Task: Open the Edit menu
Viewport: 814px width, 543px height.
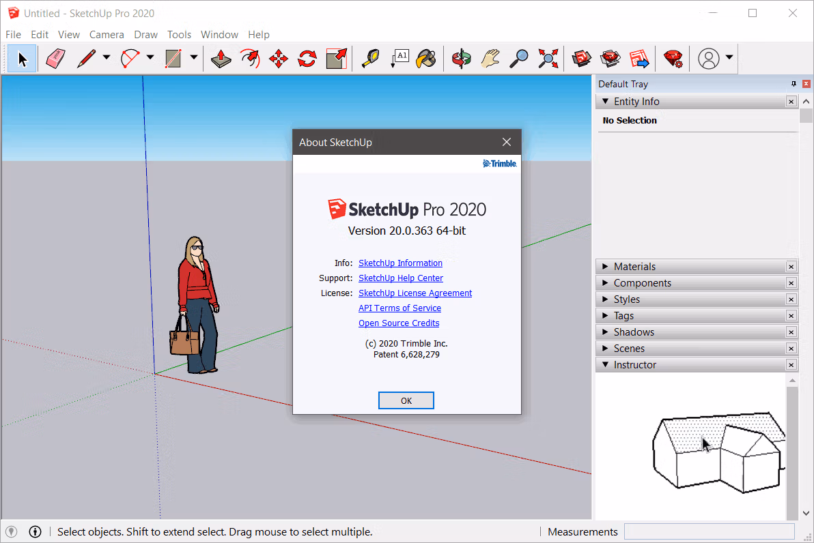Action: [40, 35]
